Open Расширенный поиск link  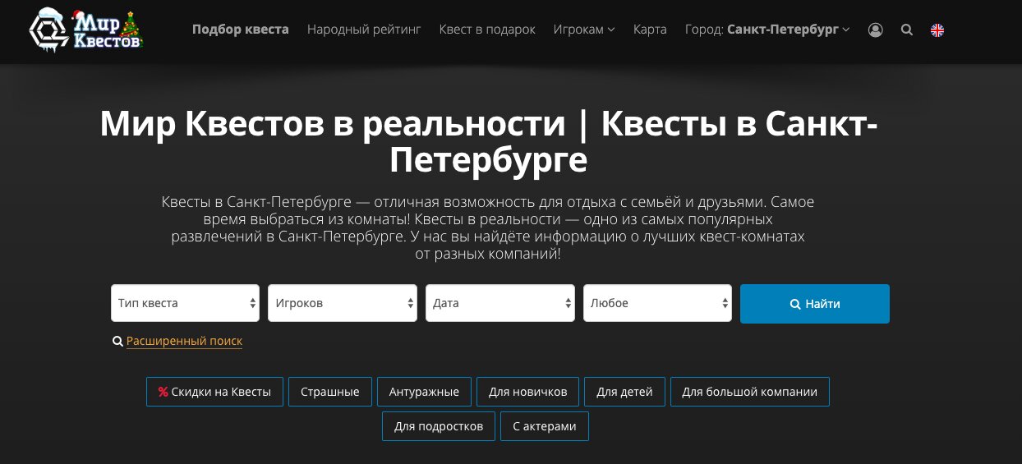pos(184,341)
